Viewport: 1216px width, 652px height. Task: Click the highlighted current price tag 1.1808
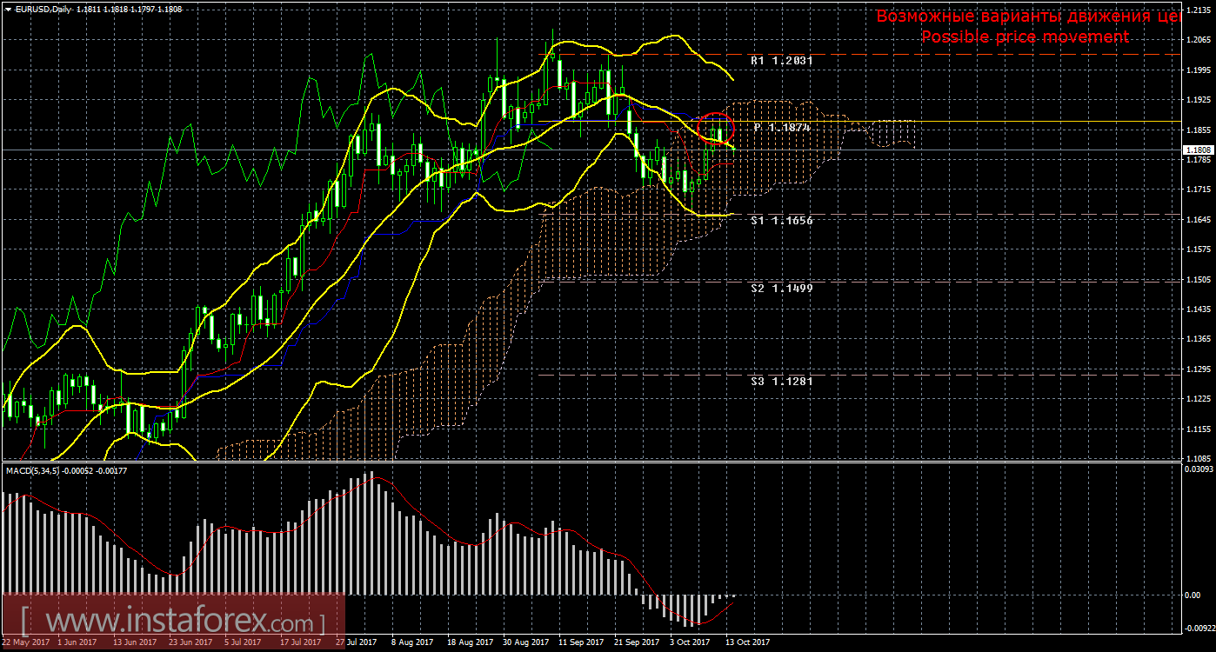click(x=1198, y=150)
